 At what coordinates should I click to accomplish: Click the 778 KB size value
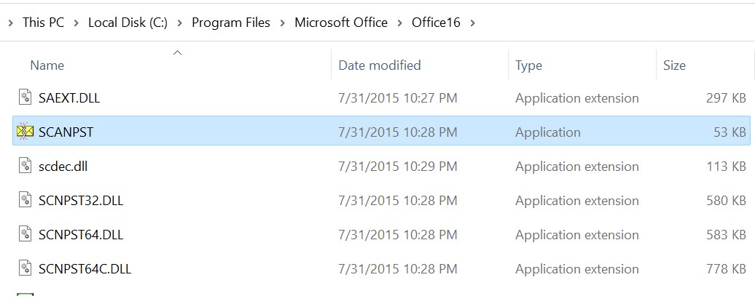point(726,269)
